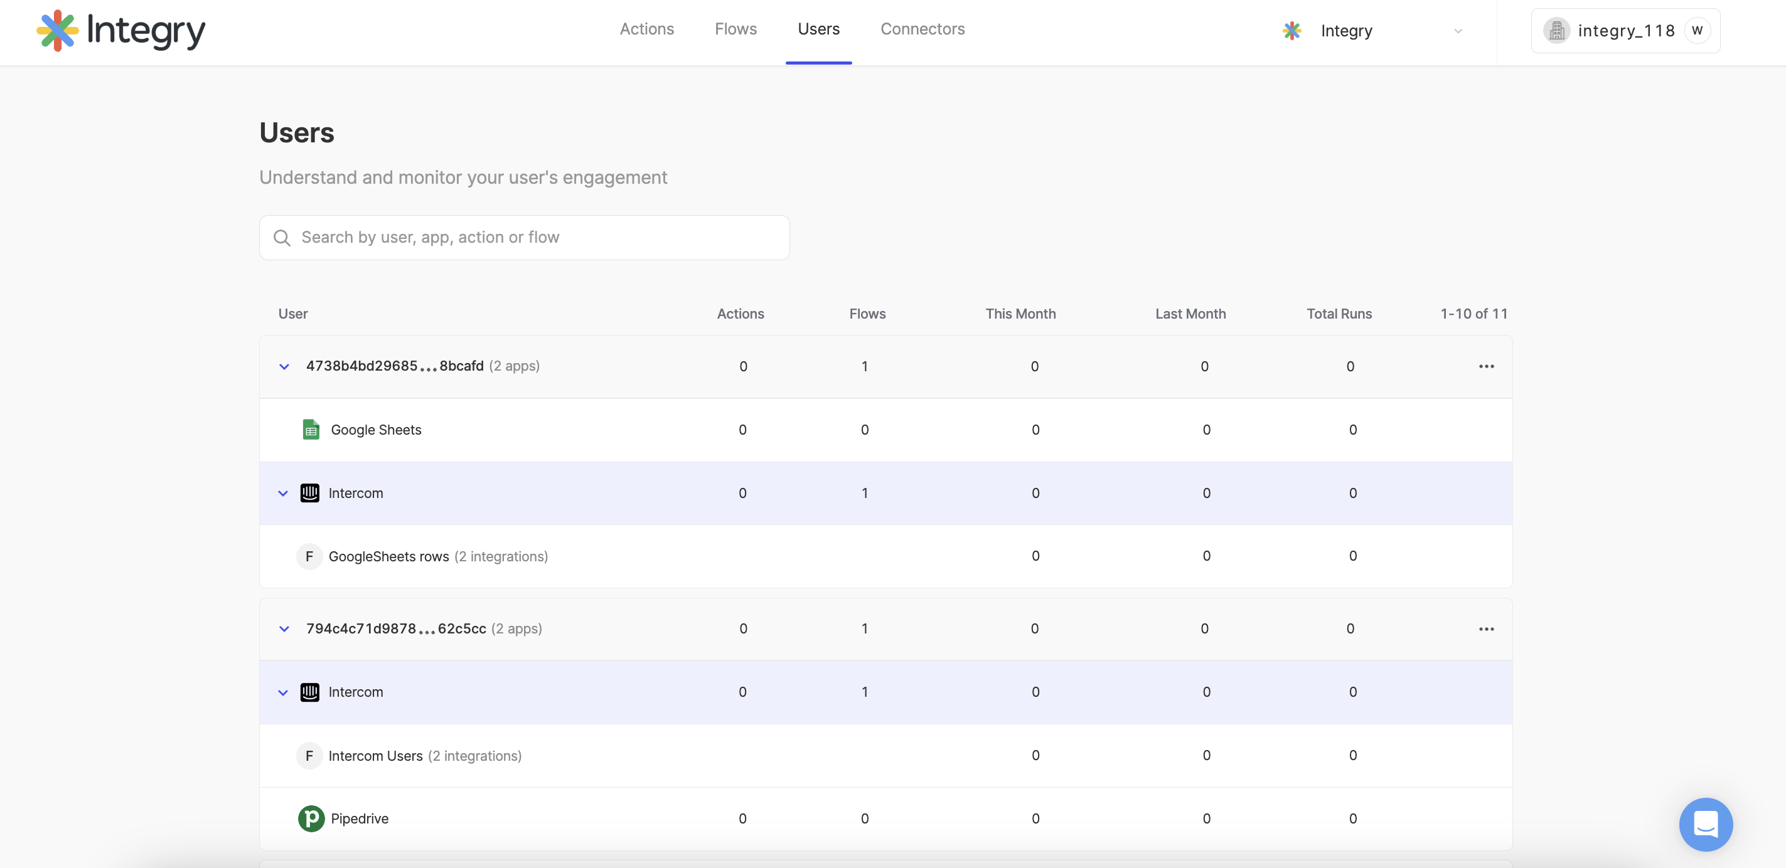
Task: Click the Google Sheets app icon
Action: [x=311, y=430]
